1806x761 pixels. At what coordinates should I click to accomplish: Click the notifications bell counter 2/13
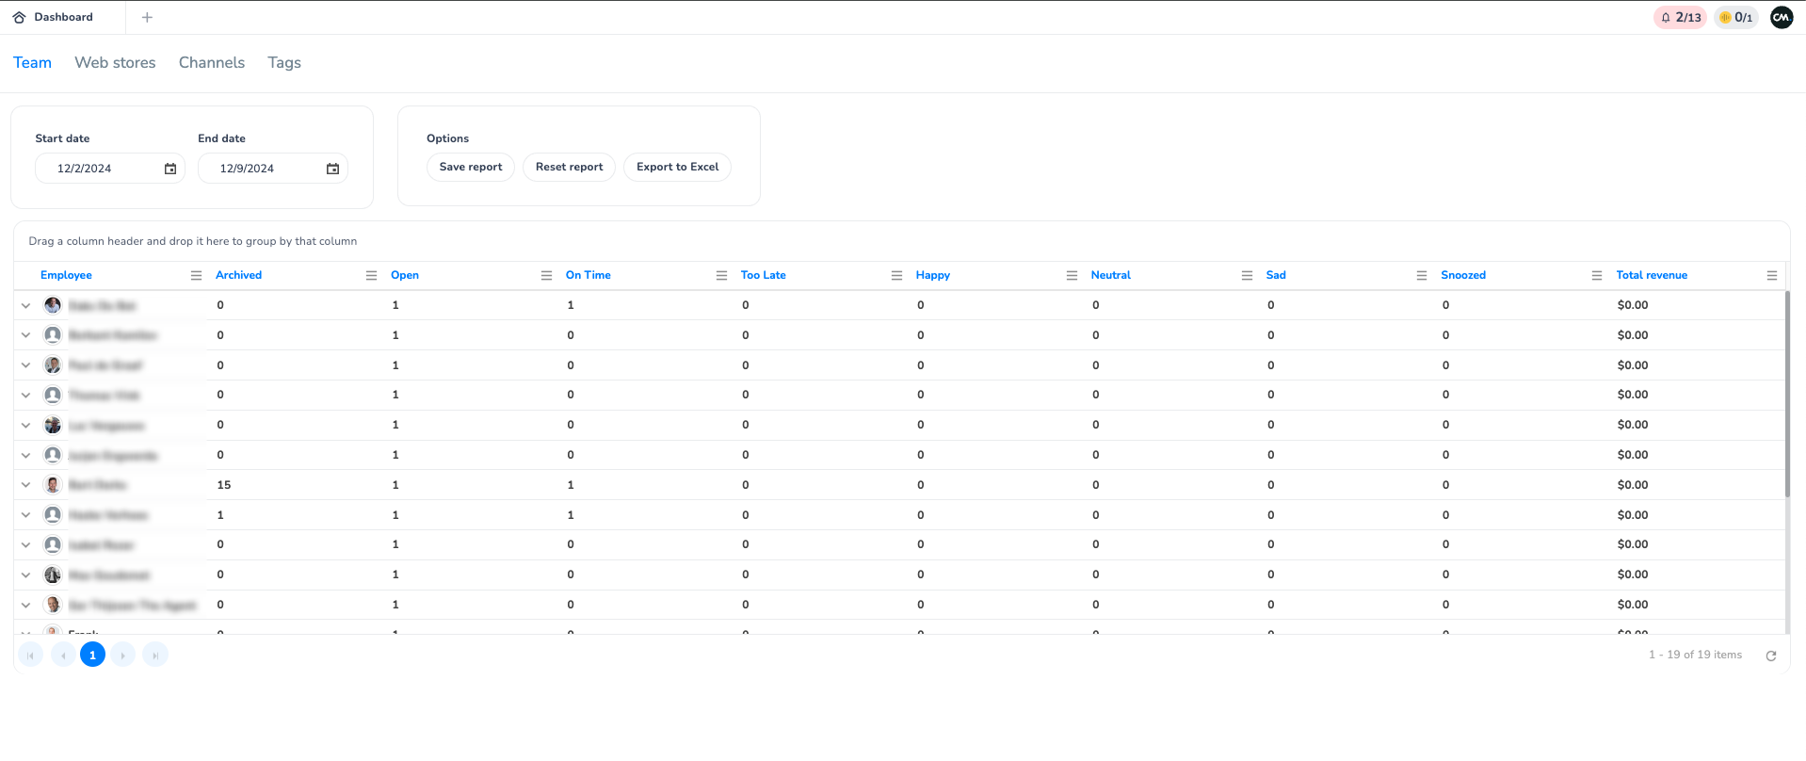tap(1680, 17)
